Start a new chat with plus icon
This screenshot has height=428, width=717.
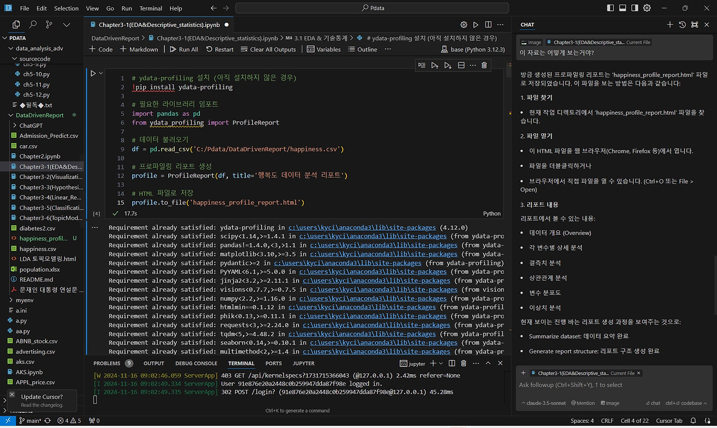coord(670,25)
